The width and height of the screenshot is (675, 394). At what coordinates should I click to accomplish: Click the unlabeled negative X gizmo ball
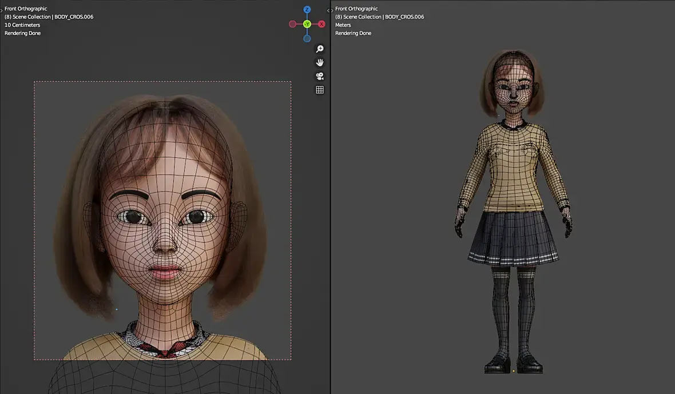click(293, 24)
